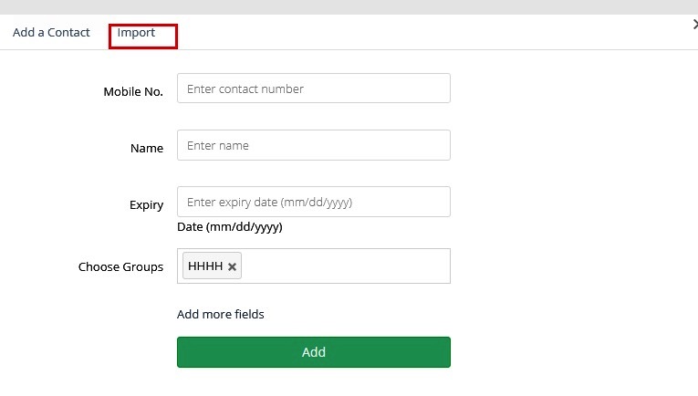Click the Mobile No. label
Screen dimensions: 698x396
(133, 92)
